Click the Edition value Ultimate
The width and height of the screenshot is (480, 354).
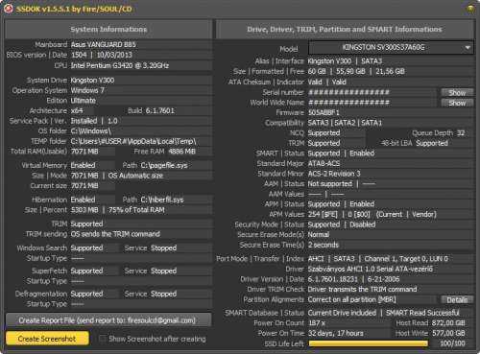[84, 101]
